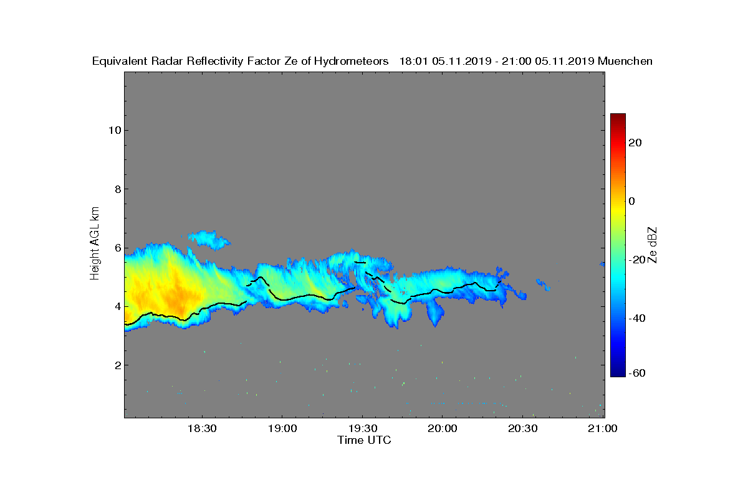Click the Height AGL km axis title

point(95,244)
